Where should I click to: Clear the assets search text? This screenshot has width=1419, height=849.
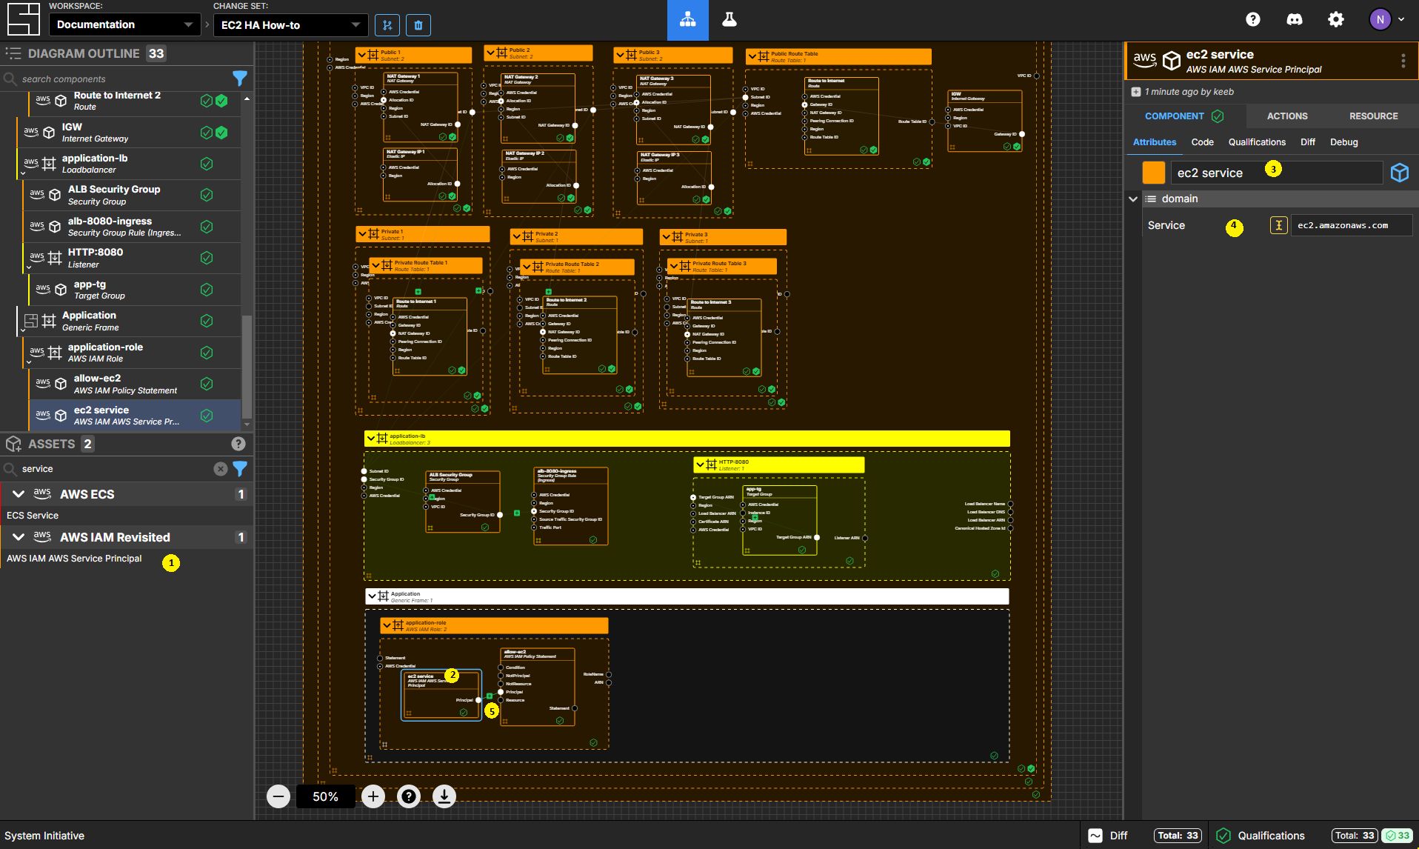(221, 469)
